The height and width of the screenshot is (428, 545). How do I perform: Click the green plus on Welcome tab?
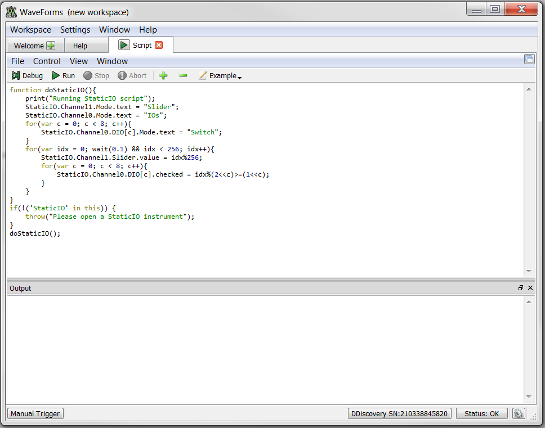(x=51, y=46)
